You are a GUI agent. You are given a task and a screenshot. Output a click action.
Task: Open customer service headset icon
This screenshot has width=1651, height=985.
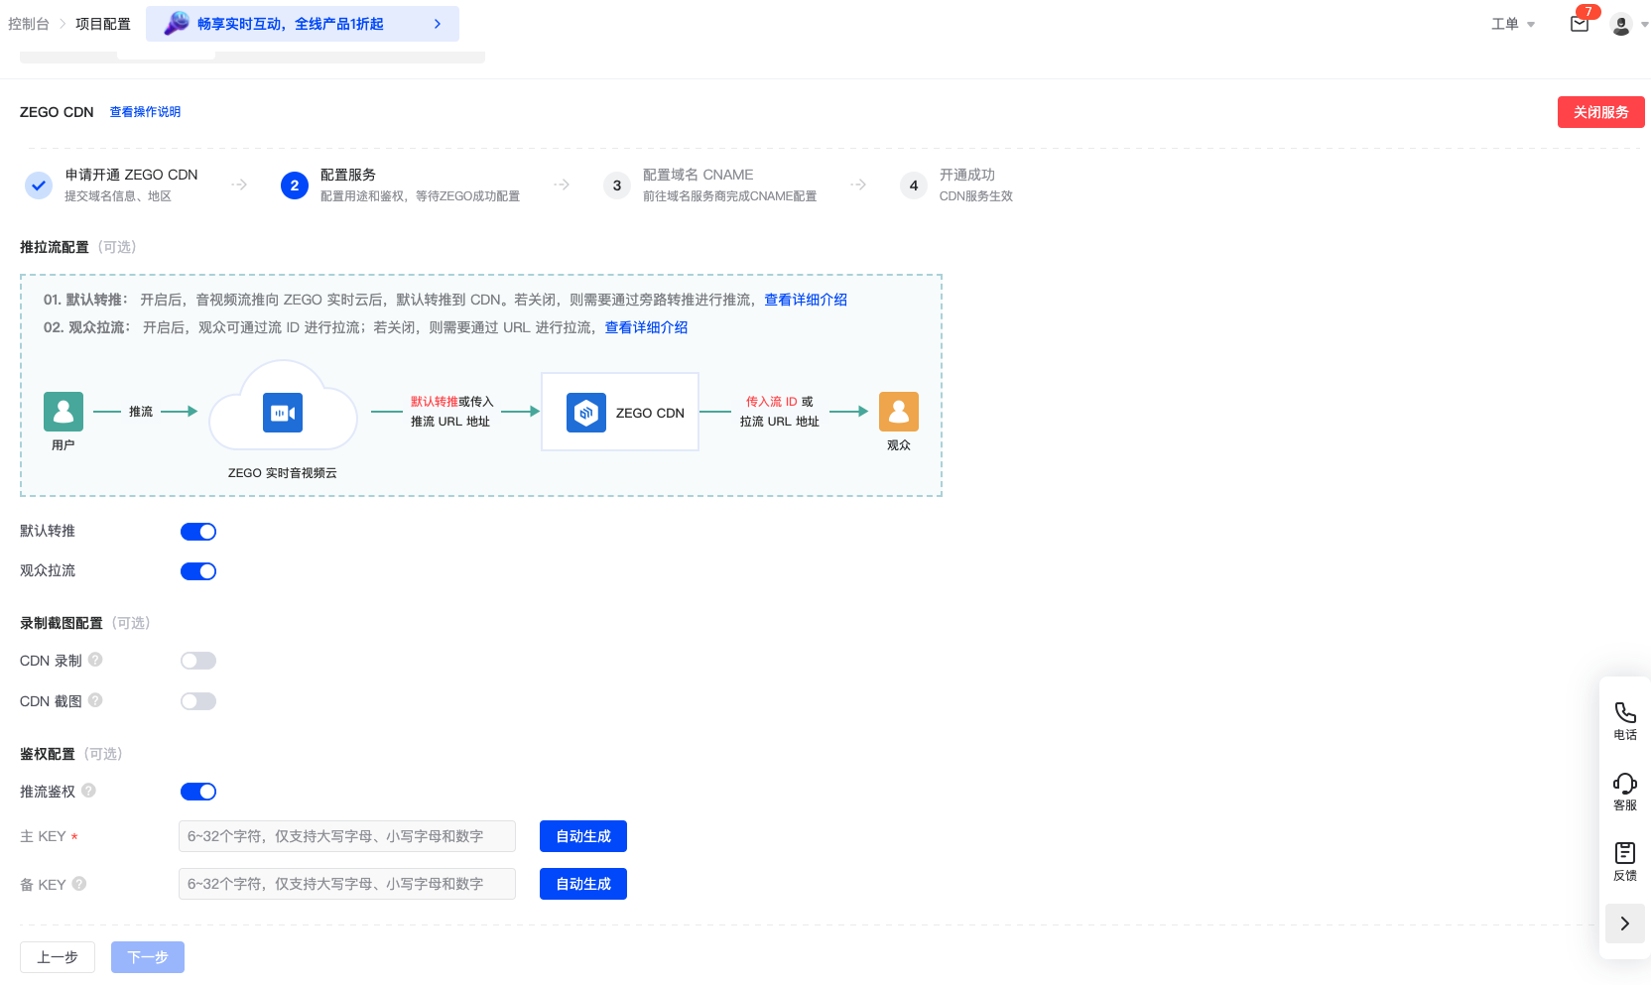click(1624, 784)
